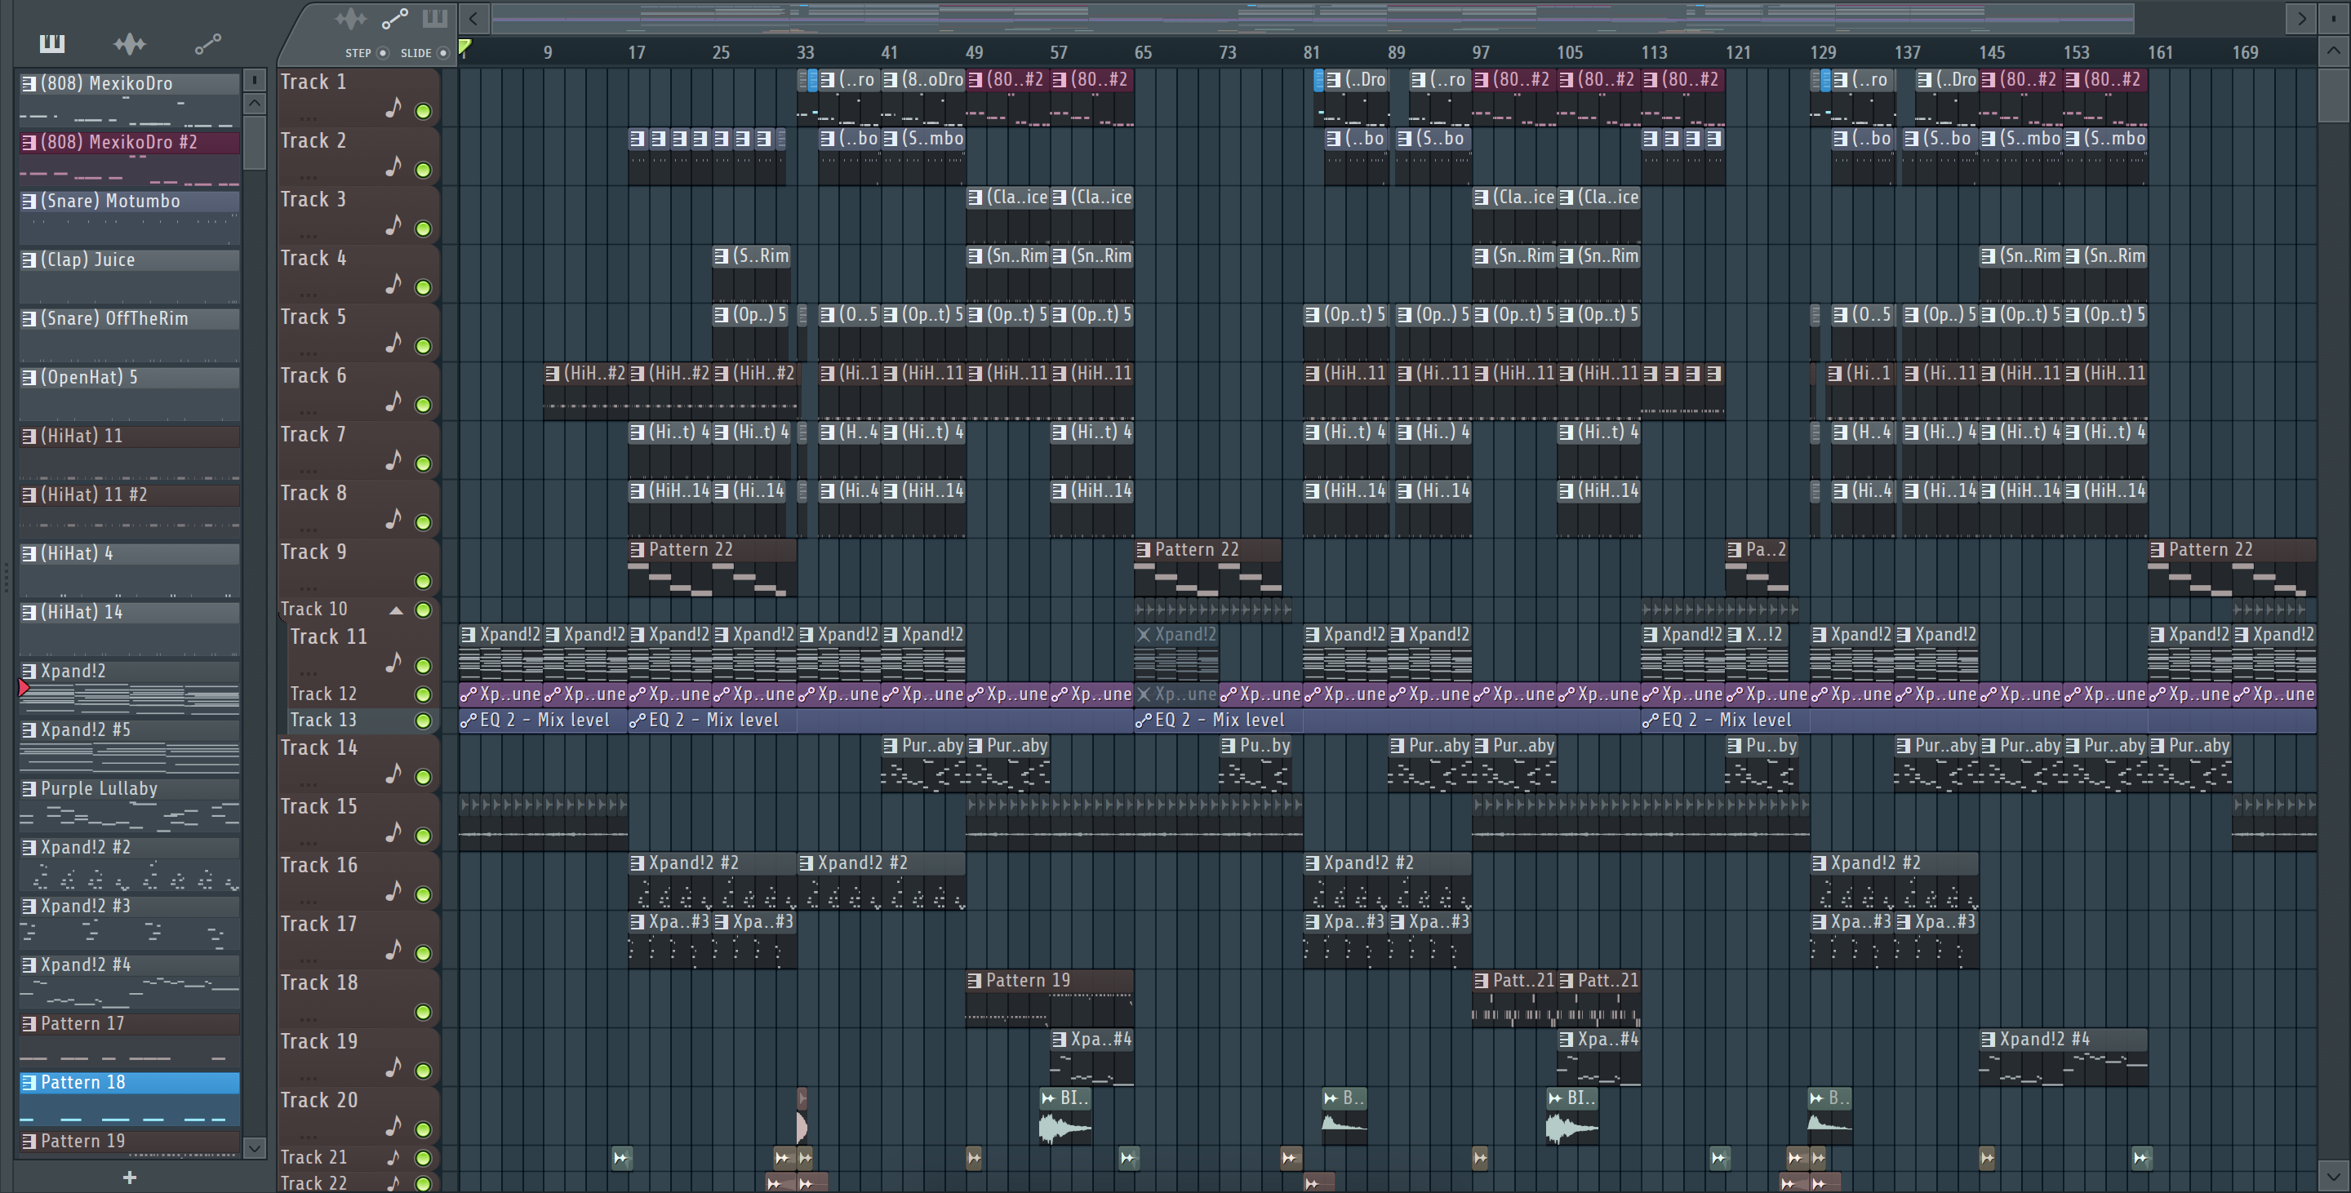
Task: Click the Track 9 header label
Action: click(314, 552)
